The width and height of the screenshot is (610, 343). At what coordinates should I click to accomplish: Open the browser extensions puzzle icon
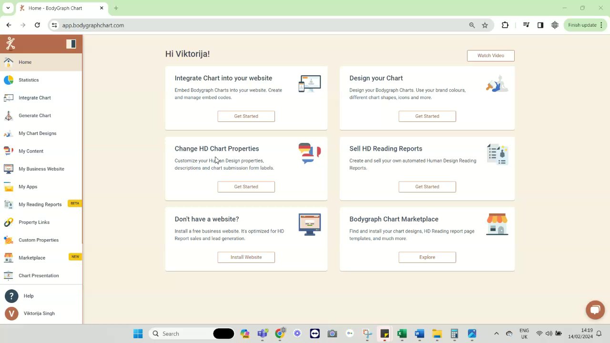(x=505, y=25)
